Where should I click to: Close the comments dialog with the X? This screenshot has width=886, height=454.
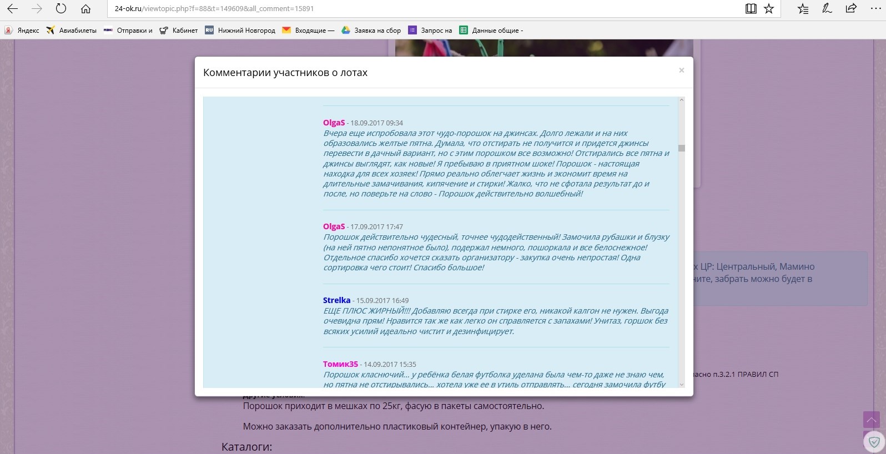click(682, 70)
